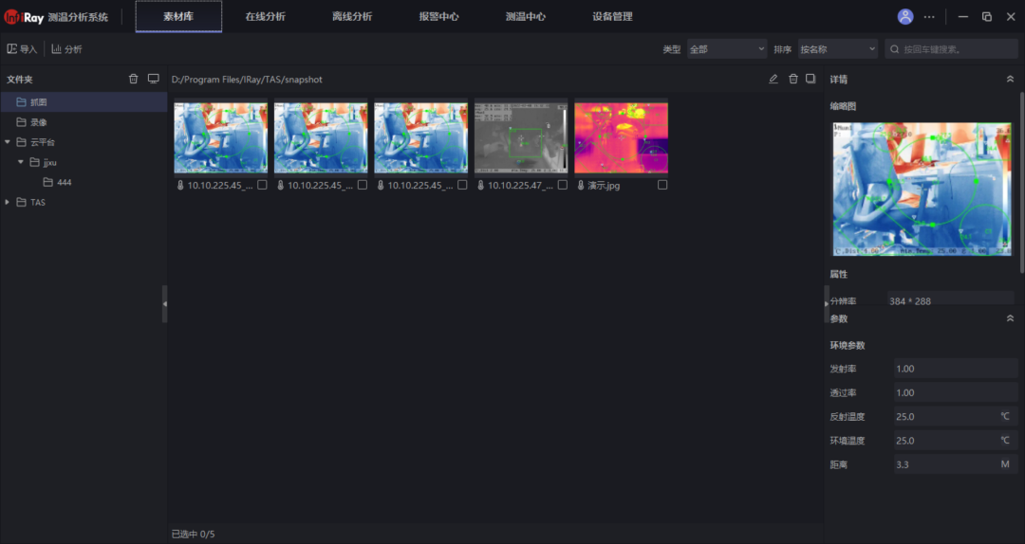Collapse the 详情 panel with chevron
Viewport: 1025px width, 544px height.
click(1010, 80)
